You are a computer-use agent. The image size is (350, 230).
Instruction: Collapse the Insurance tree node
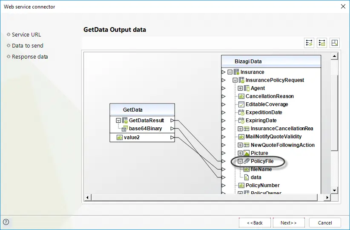tap(230, 72)
